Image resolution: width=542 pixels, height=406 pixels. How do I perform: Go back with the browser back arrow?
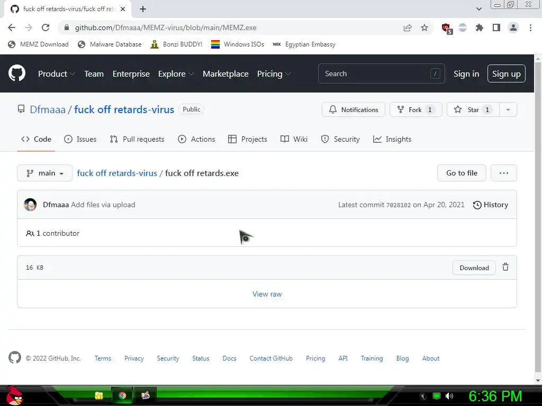(x=12, y=27)
